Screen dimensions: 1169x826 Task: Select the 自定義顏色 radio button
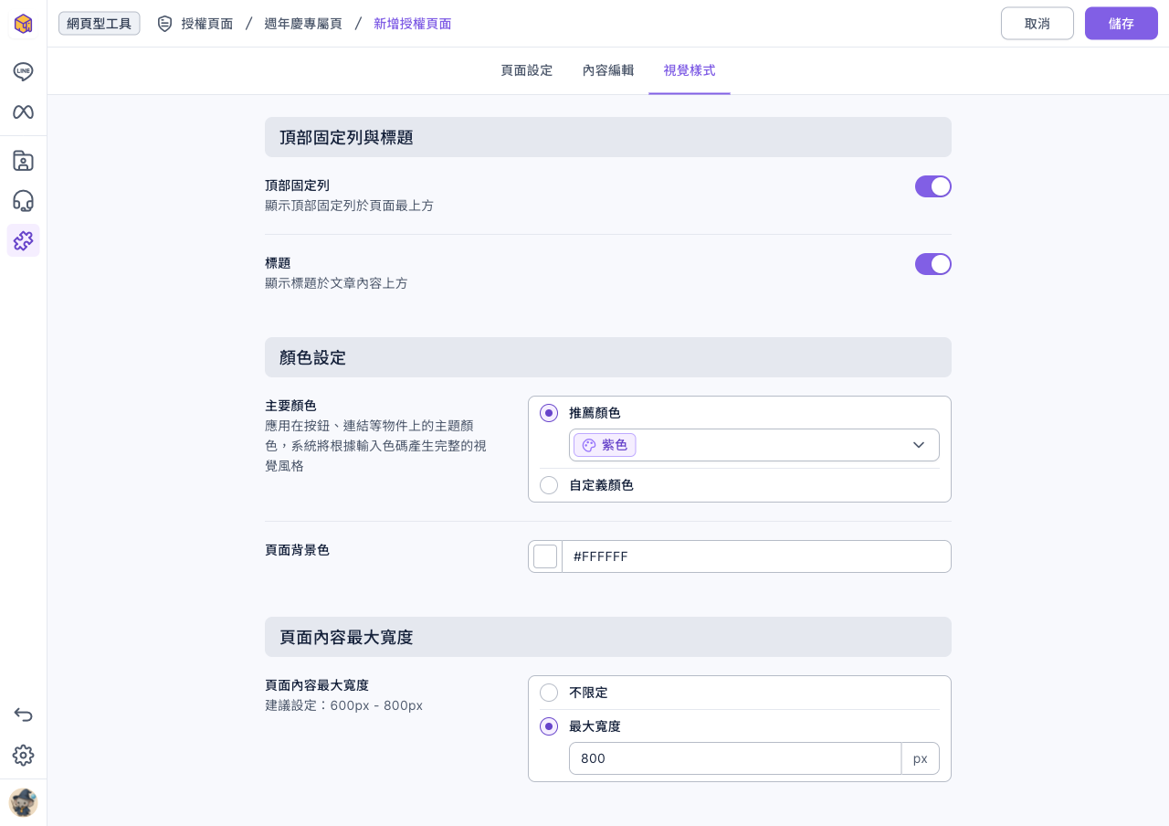(x=549, y=485)
